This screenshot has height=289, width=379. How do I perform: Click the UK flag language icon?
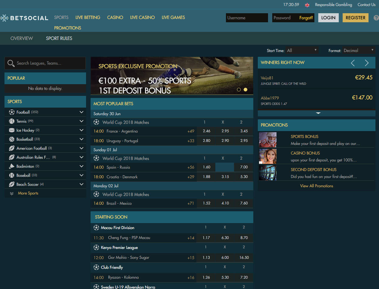point(307,5)
